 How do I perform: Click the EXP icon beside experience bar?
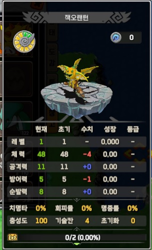pos(13,238)
